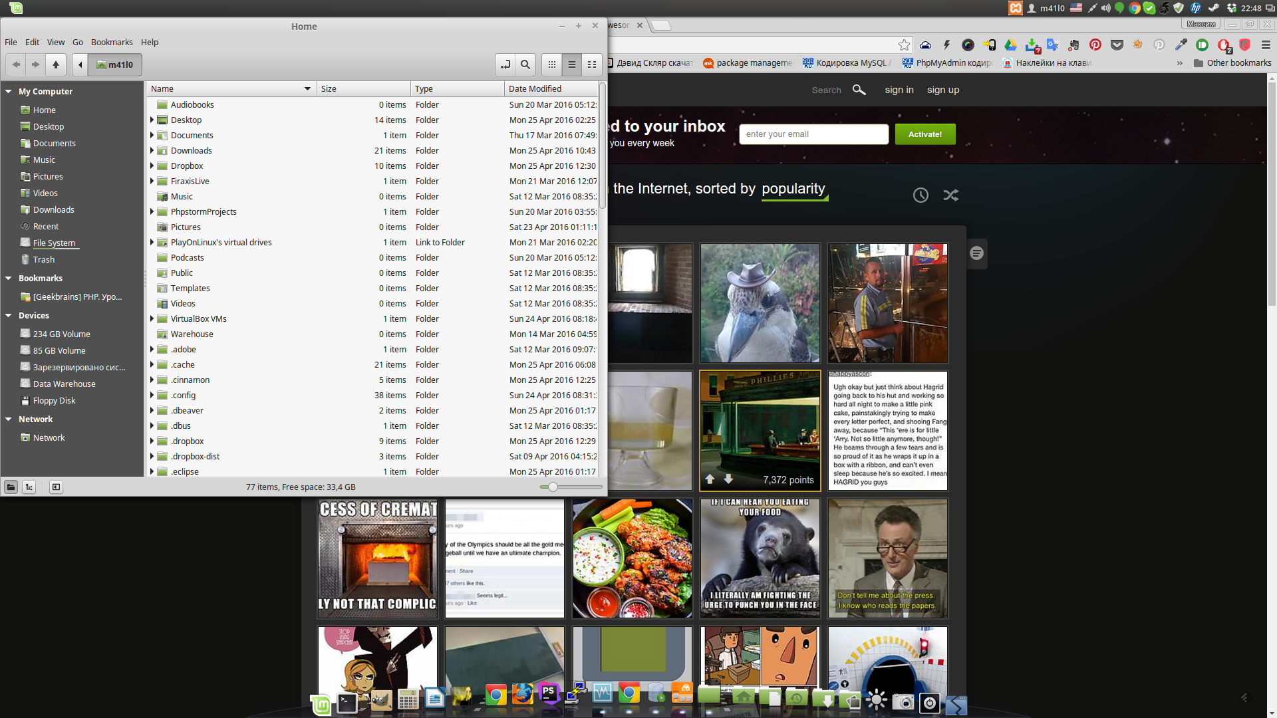This screenshot has width=1277, height=718.
Task: Open search in the Home file manager
Action: [x=525, y=64]
